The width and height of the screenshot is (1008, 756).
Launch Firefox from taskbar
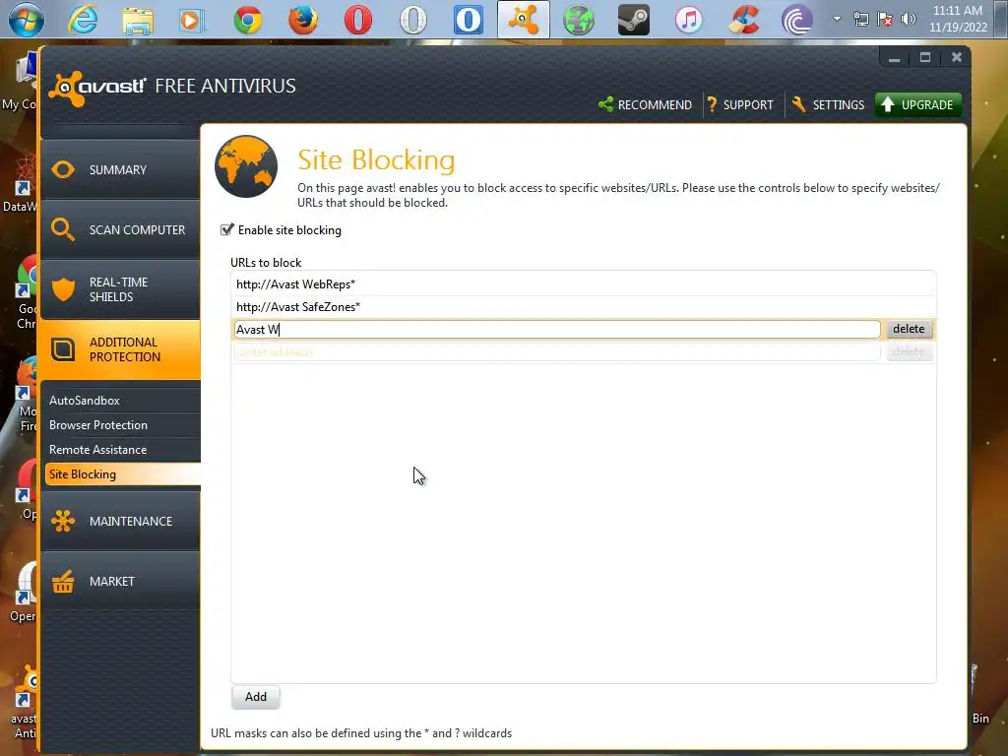[x=303, y=20]
